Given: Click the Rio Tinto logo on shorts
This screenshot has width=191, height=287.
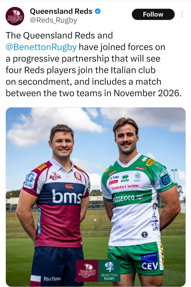Looking at the screenshot, I should 52,279.
